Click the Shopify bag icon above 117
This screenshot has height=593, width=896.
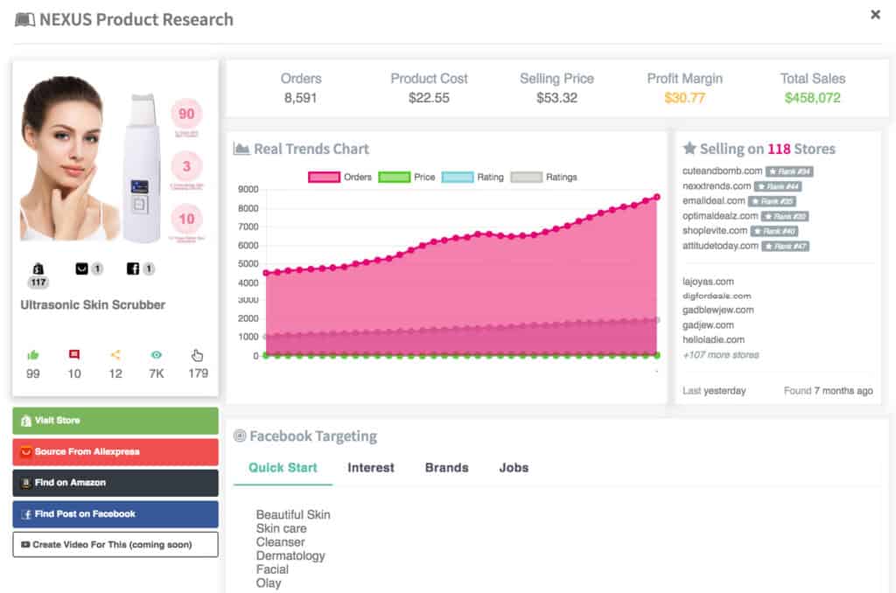(38, 269)
